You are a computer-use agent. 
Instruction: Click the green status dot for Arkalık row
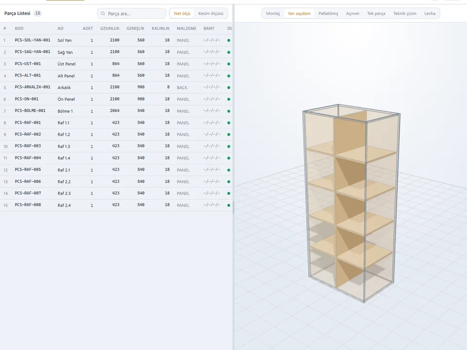pos(229,87)
